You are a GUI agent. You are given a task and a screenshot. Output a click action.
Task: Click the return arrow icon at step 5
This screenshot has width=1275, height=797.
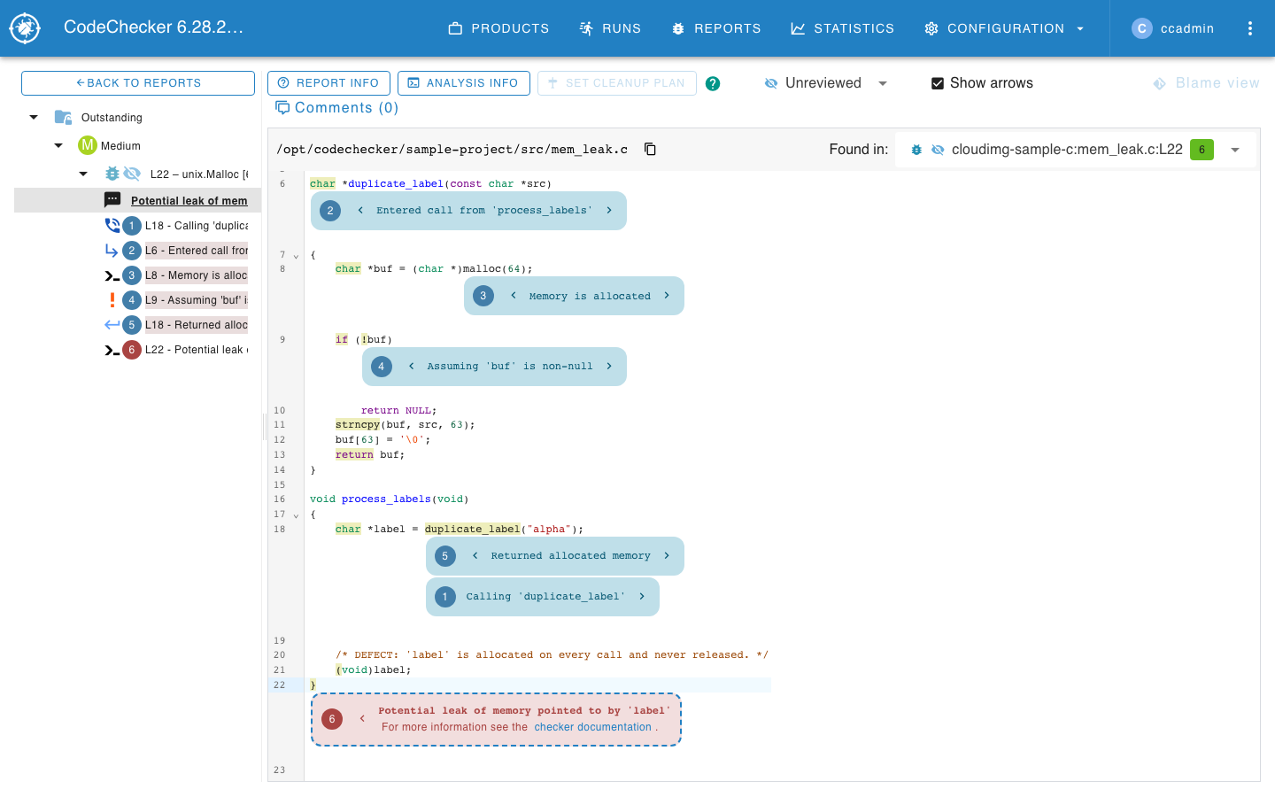(112, 325)
